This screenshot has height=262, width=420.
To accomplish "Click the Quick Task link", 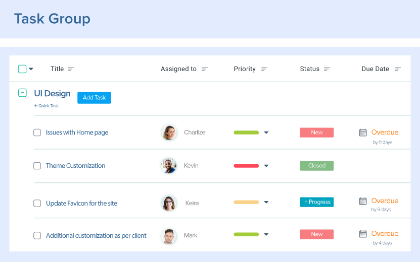I will pyautogui.click(x=46, y=106).
